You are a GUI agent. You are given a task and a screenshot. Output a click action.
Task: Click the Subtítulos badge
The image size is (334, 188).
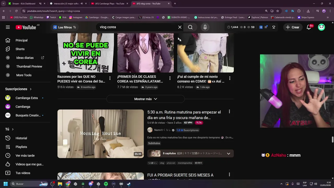coord(154,143)
